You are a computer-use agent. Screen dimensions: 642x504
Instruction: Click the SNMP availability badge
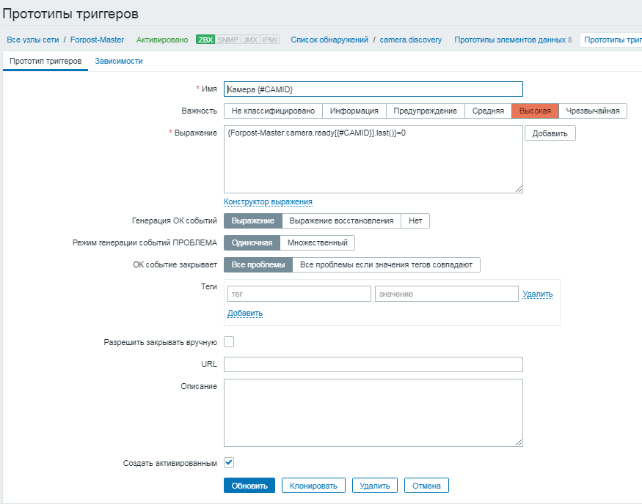(x=227, y=40)
